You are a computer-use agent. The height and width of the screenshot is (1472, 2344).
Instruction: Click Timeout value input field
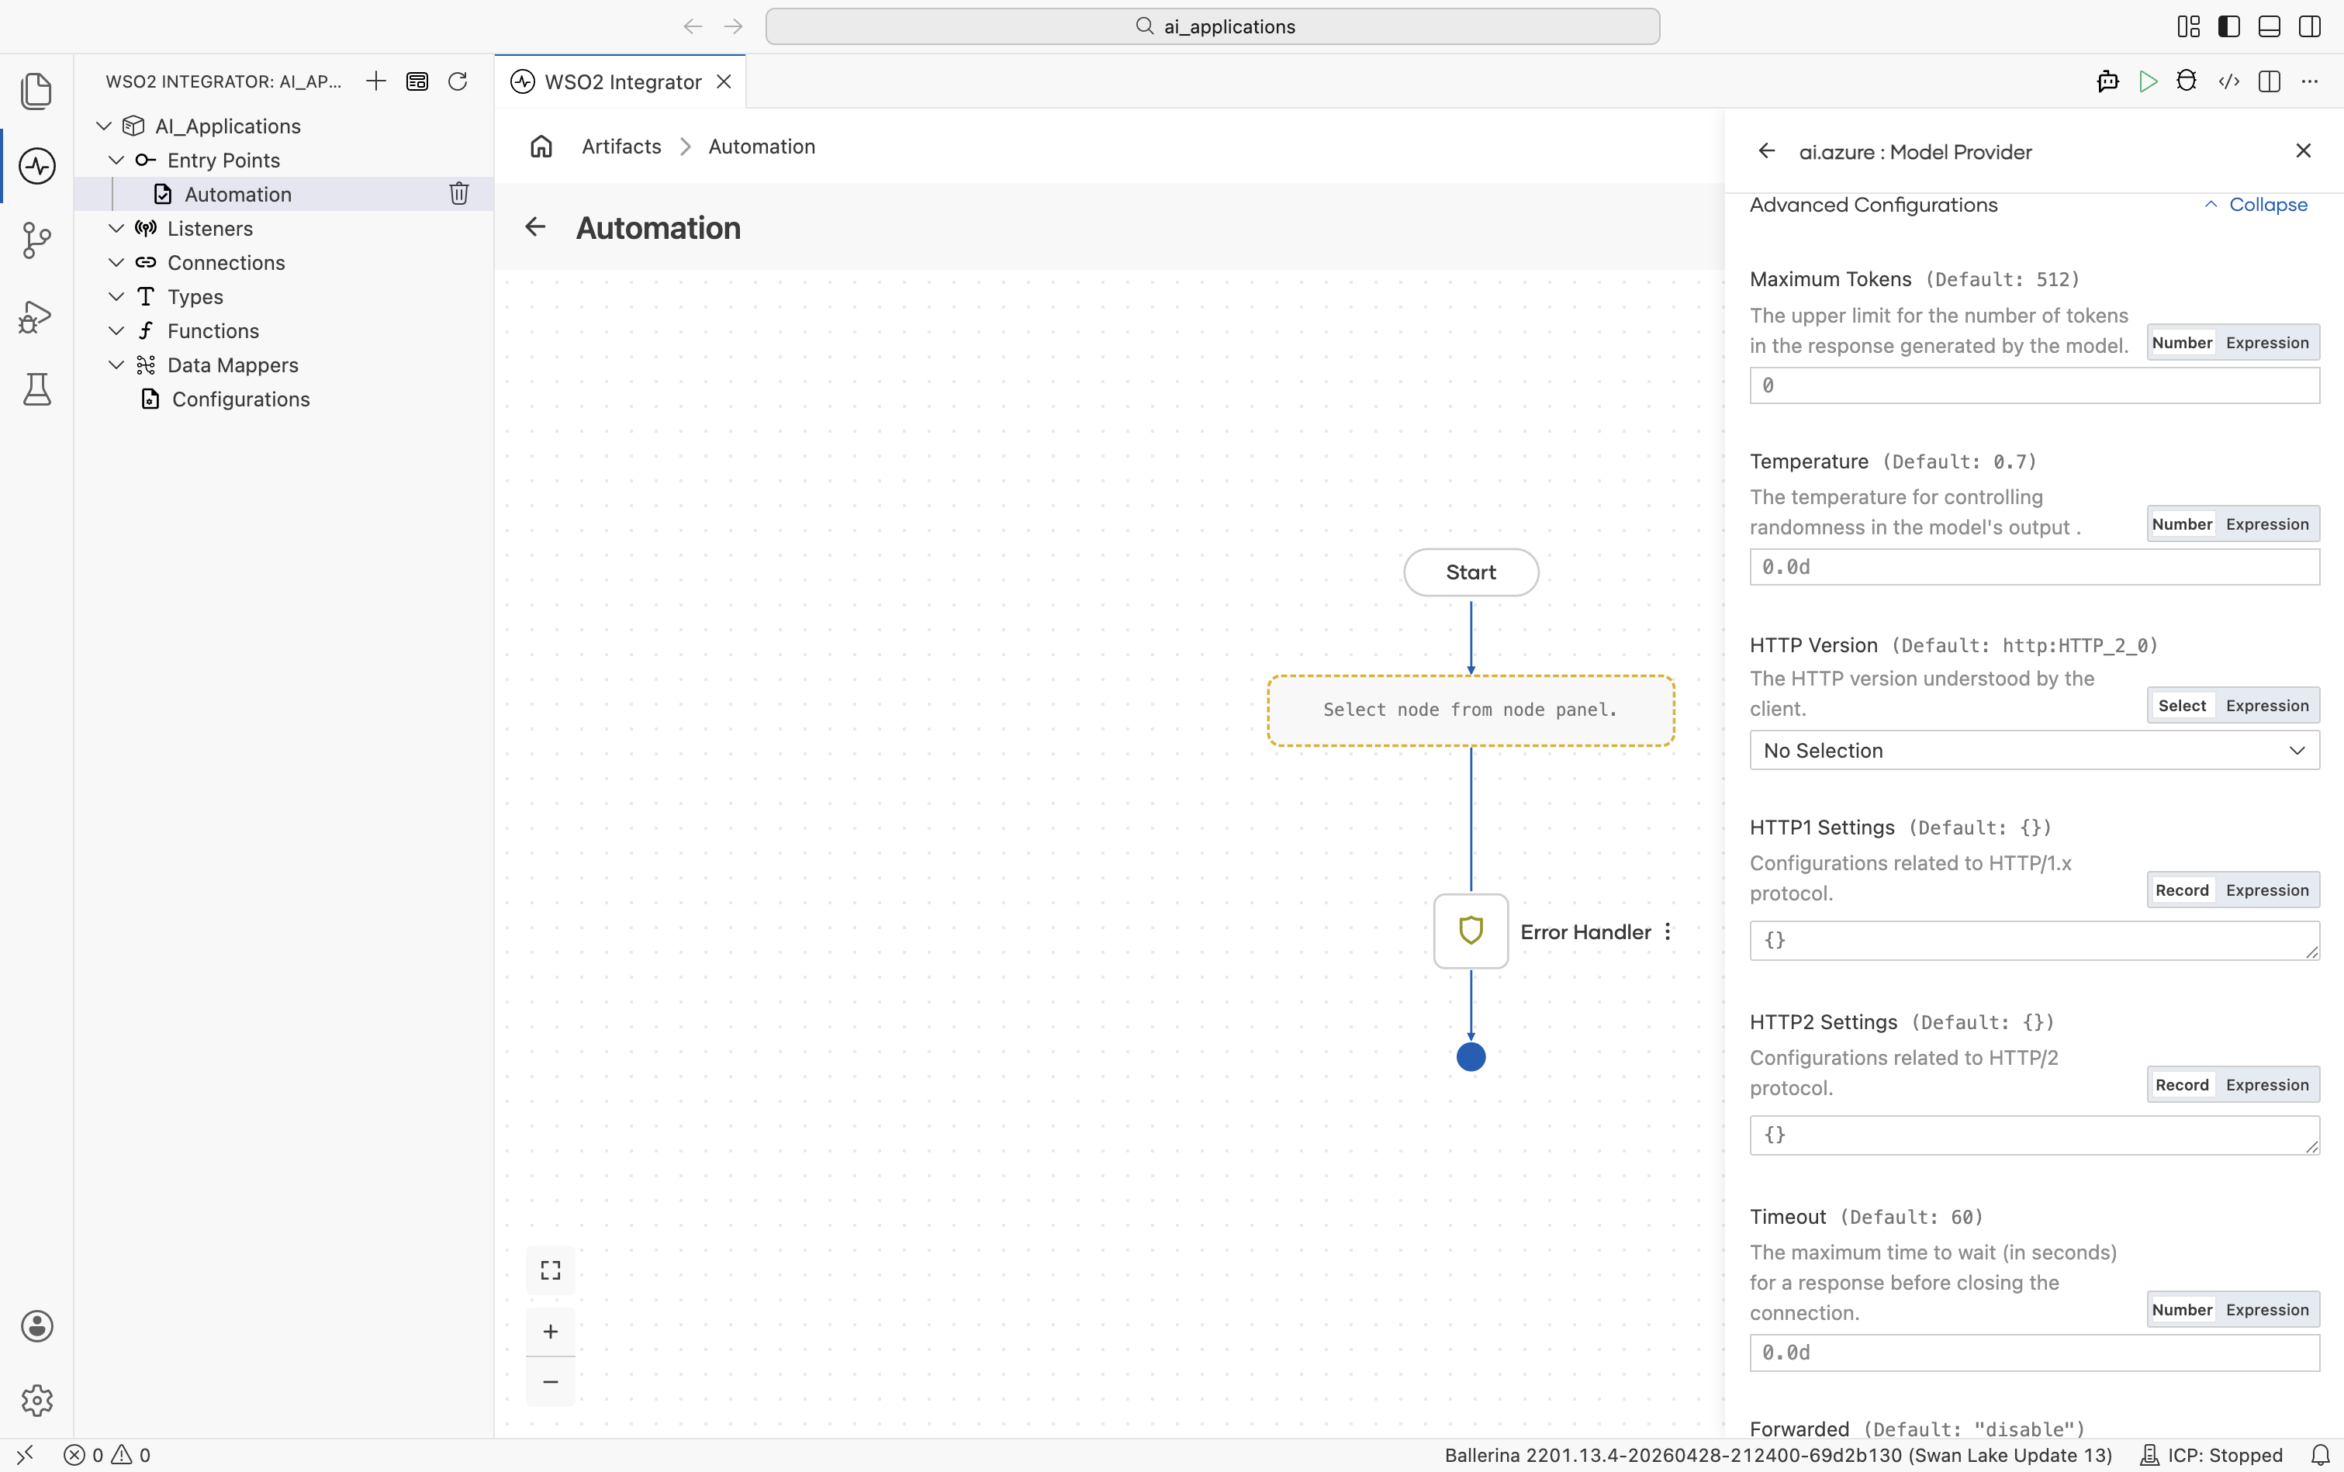click(2034, 1353)
